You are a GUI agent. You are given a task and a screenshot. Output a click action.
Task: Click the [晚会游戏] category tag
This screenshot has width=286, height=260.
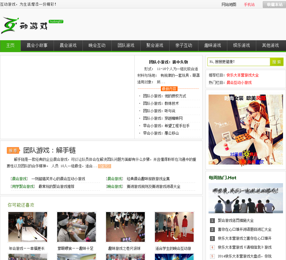tap(114, 186)
